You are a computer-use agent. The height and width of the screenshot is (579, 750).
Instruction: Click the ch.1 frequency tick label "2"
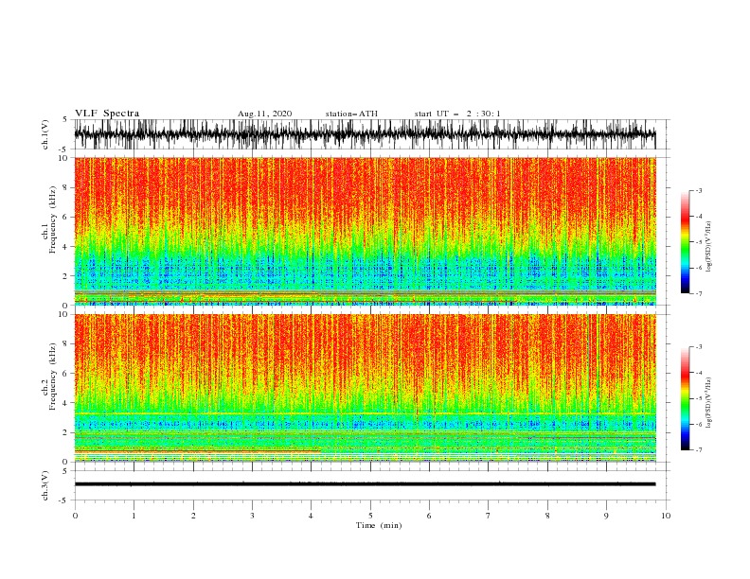point(65,276)
